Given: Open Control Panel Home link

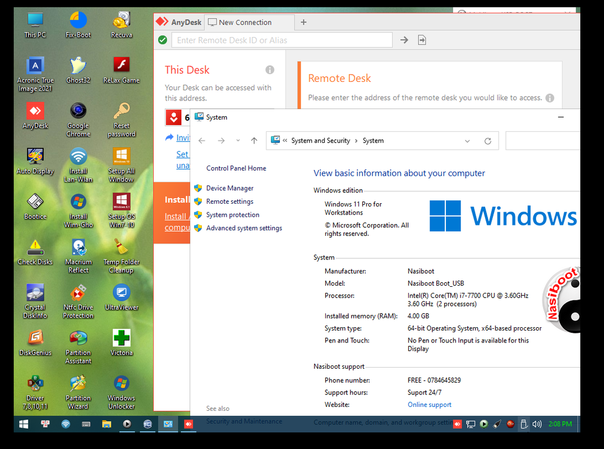Looking at the screenshot, I should tap(236, 168).
